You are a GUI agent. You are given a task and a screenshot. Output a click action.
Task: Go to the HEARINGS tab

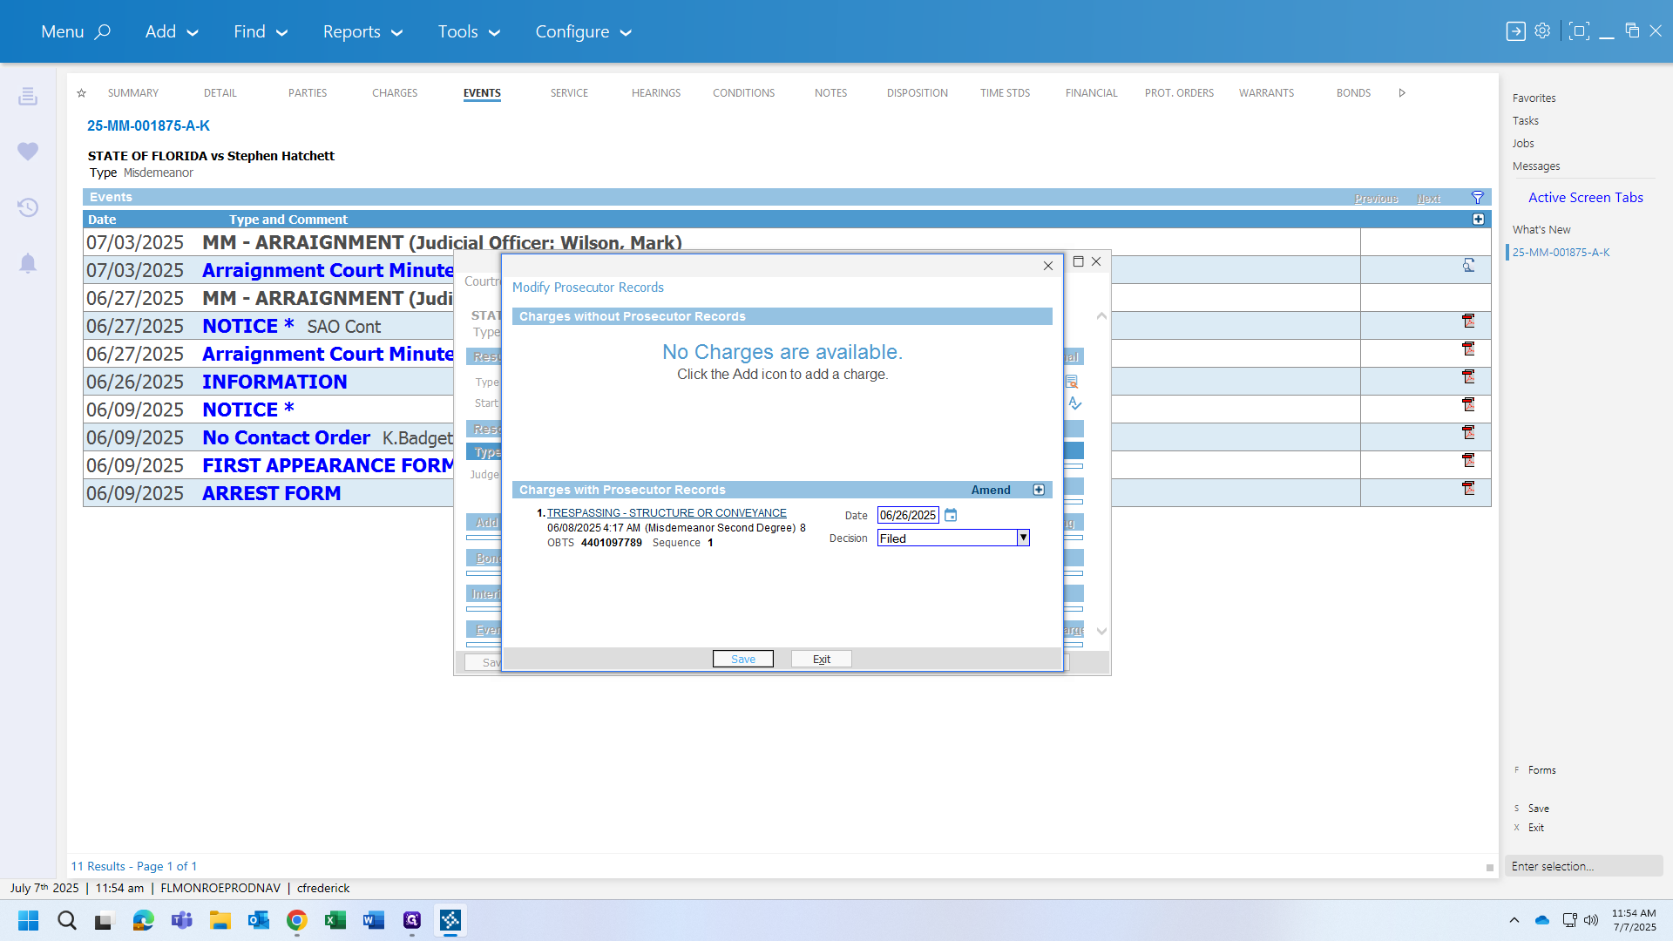coord(656,93)
